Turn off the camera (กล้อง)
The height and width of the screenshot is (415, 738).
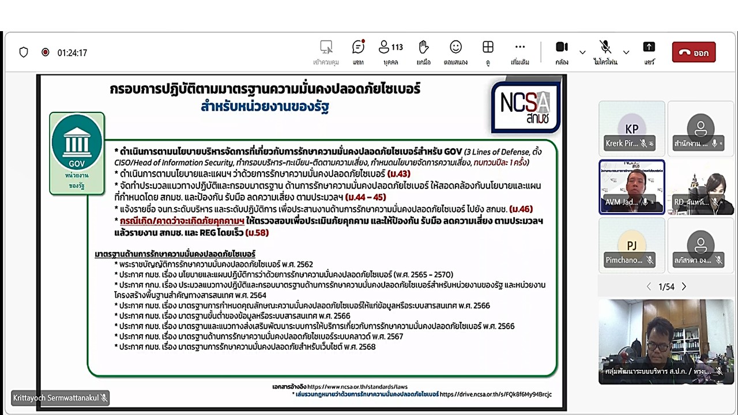coord(562,48)
